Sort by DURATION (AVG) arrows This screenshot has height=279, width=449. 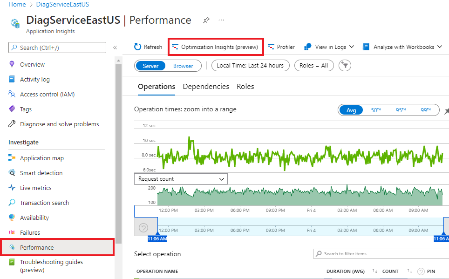click(374, 271)
